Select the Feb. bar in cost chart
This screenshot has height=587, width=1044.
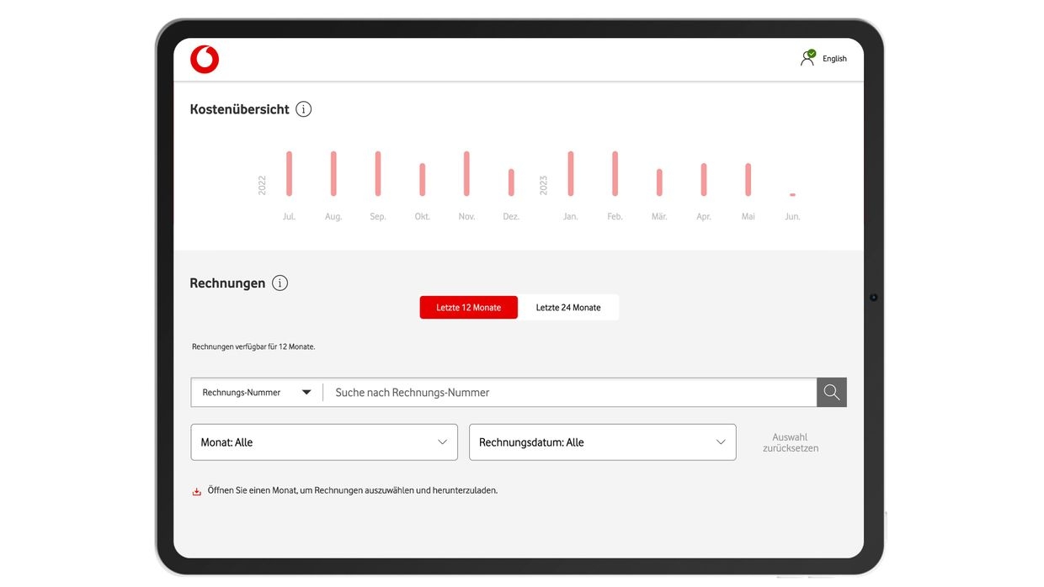[615, 174]
